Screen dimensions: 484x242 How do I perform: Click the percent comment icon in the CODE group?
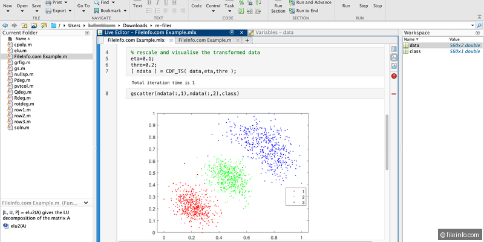coord(241,3)
